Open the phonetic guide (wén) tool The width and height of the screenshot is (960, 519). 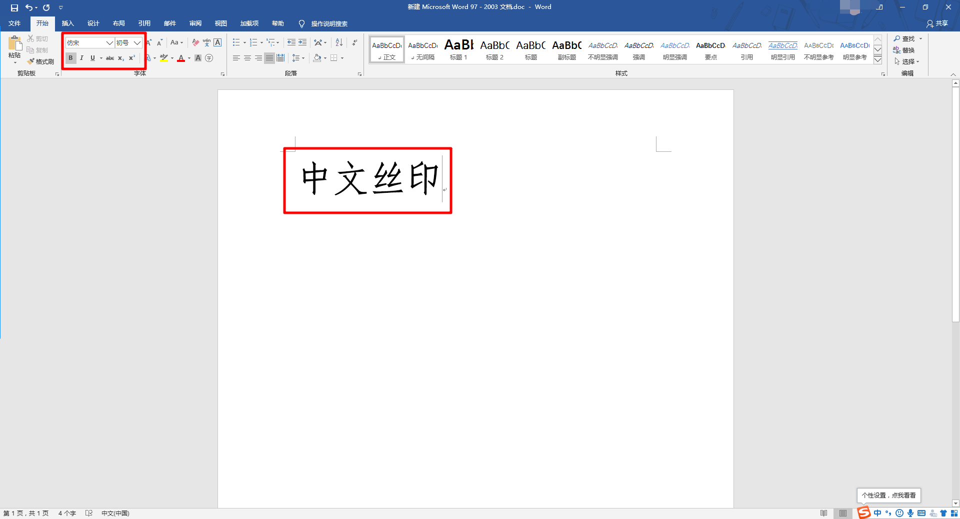pyautogui.click(x=206, y=43)
